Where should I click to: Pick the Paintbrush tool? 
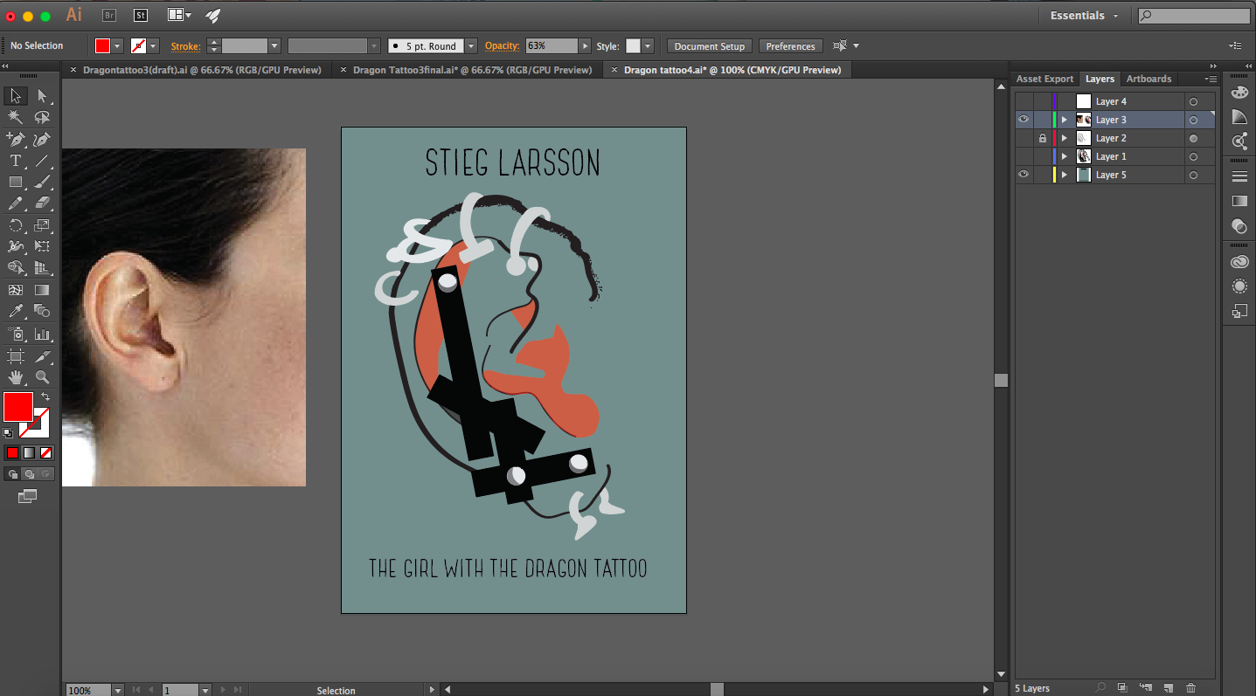(x=42, y=183)
